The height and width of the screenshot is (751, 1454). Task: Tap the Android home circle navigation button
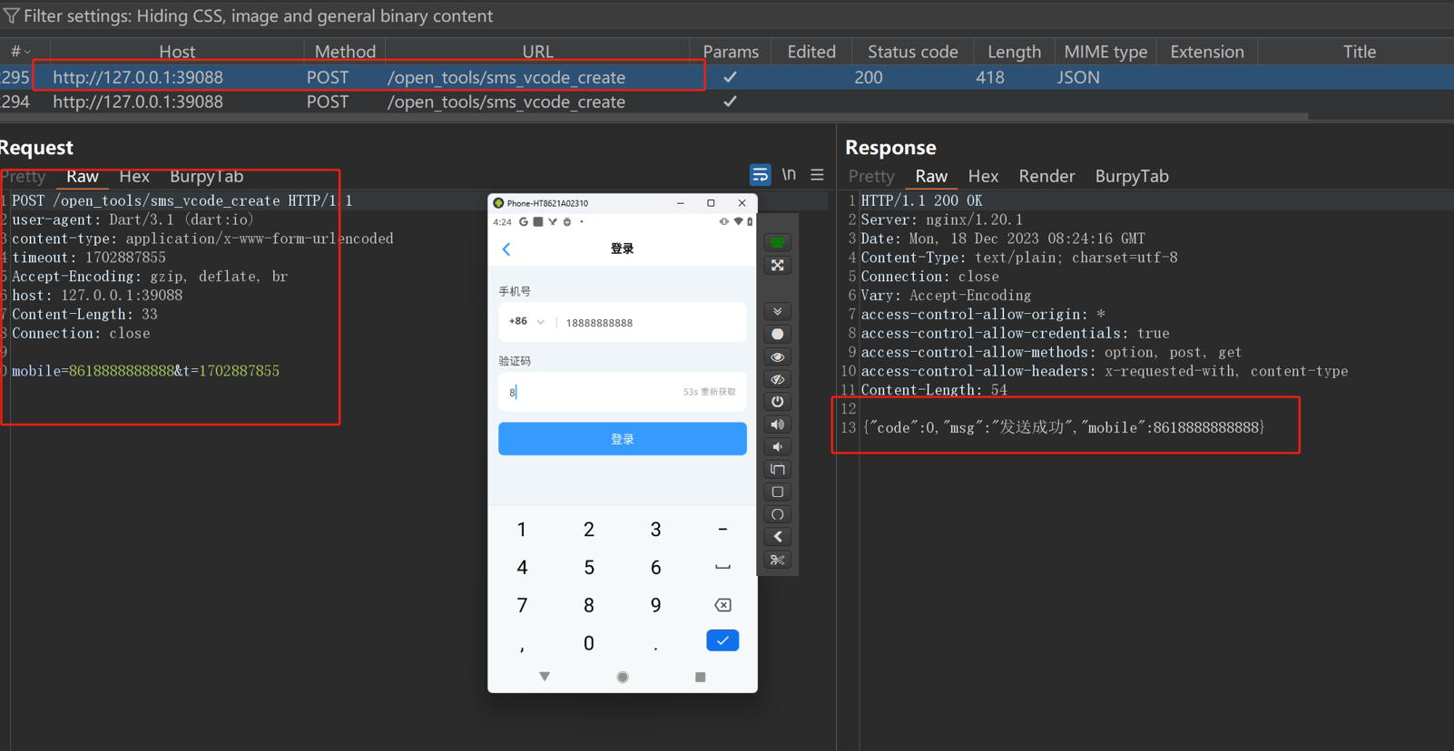[623, 677]
